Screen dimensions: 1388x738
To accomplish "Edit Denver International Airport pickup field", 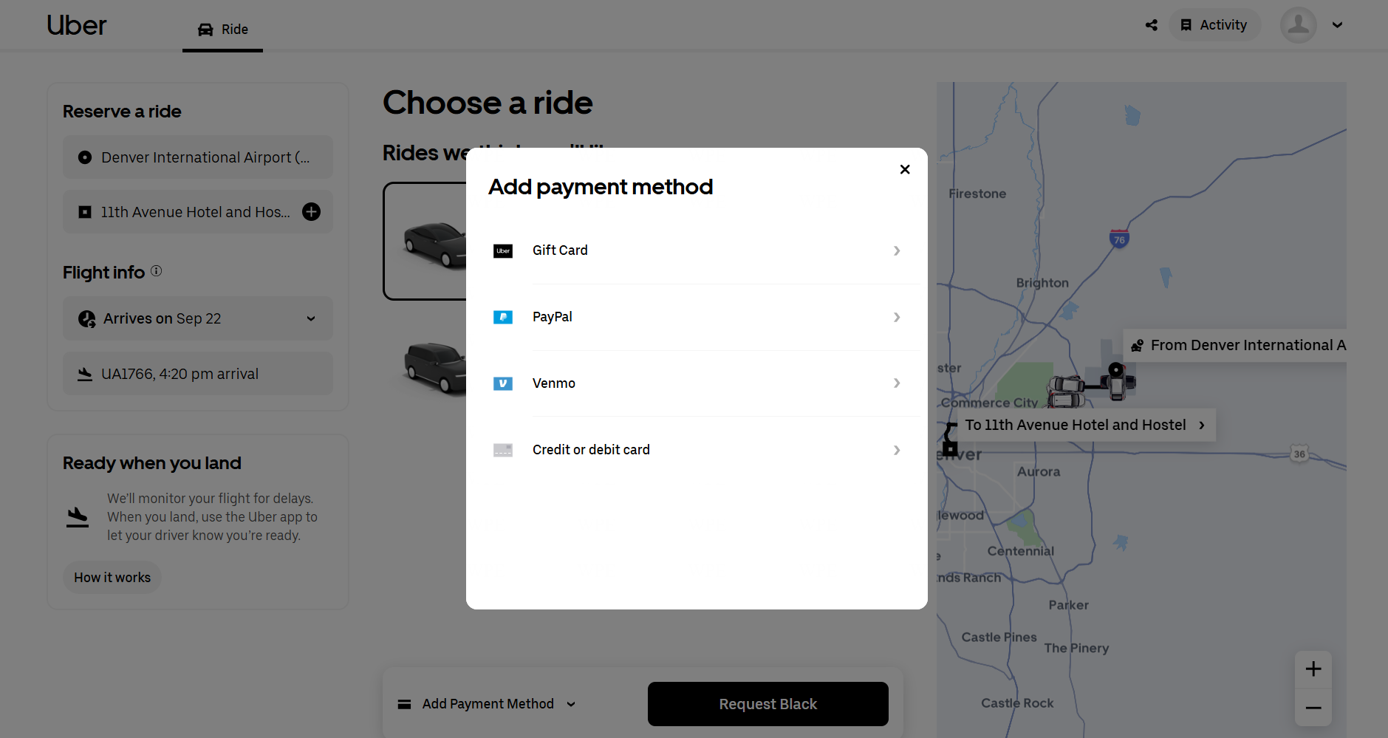I will (198, 157).
